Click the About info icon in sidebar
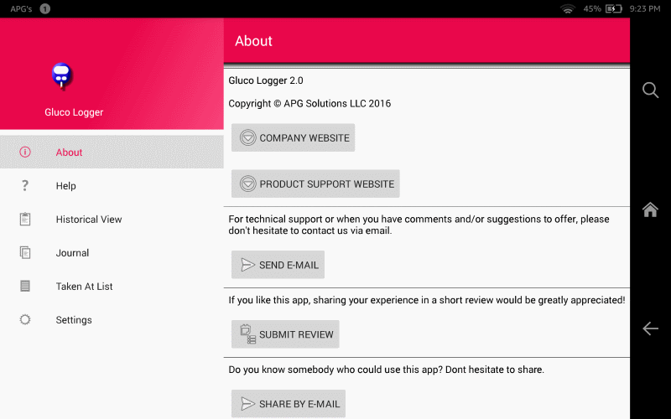Viewport: 671px width, 419px height. coord(25,153)
